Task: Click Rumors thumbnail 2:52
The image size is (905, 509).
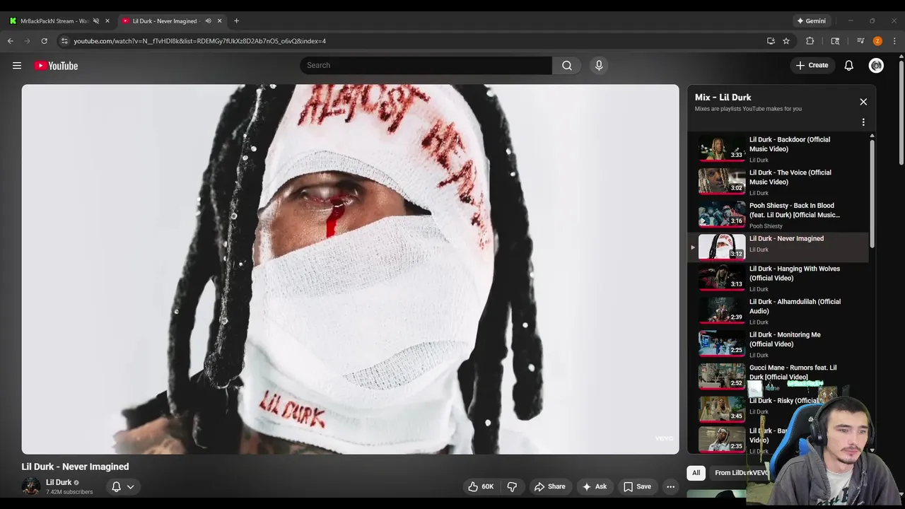Action: point(722,376)
